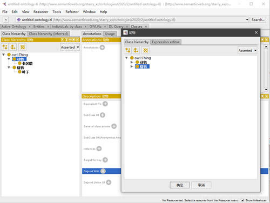
Task: Toggle the Show Inferences checkbox
Action: 242,200
